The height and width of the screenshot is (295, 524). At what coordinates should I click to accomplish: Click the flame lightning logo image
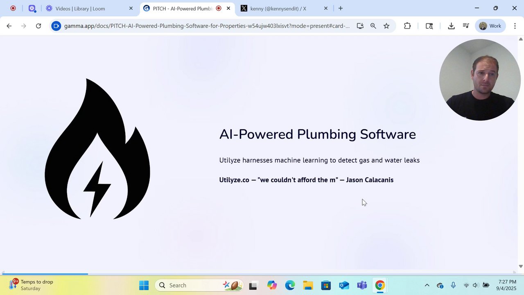(97, 149)
